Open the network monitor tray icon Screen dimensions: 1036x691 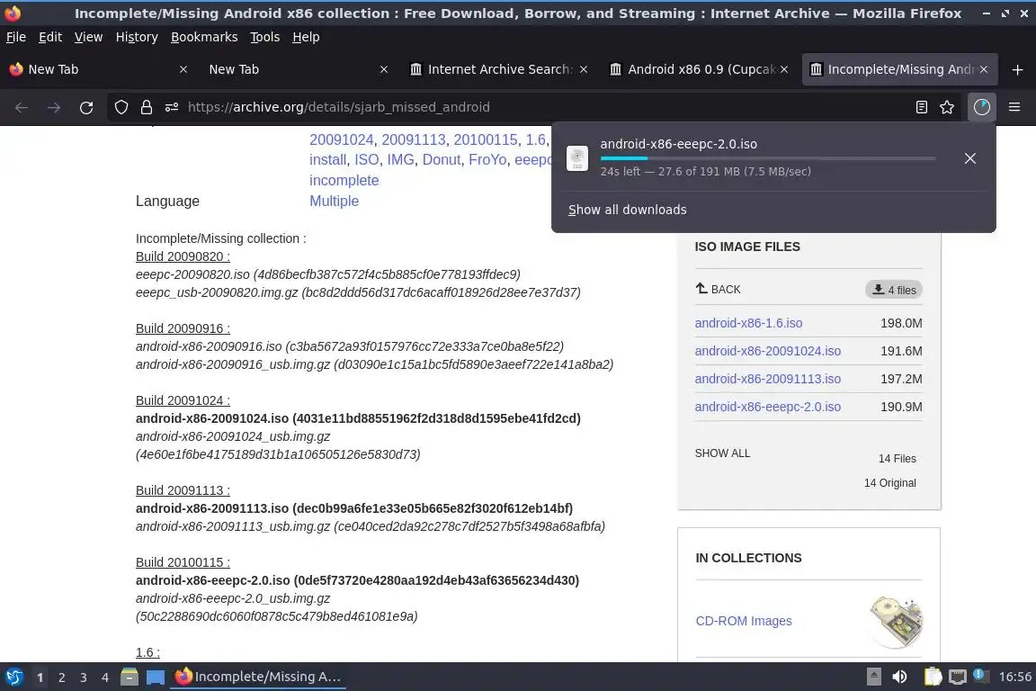pyautogui.click(x=958, y=677)
